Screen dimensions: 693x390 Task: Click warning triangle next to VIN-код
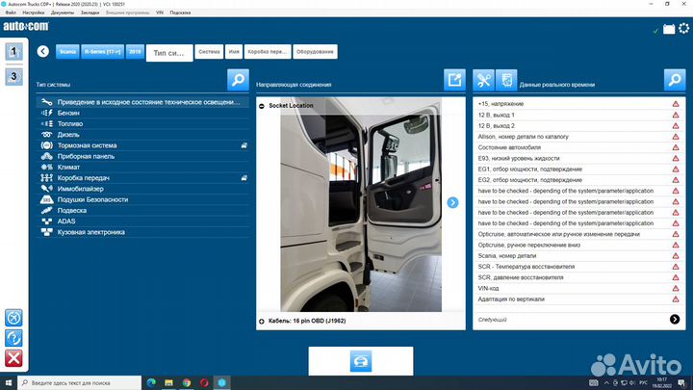pos(676,287)
